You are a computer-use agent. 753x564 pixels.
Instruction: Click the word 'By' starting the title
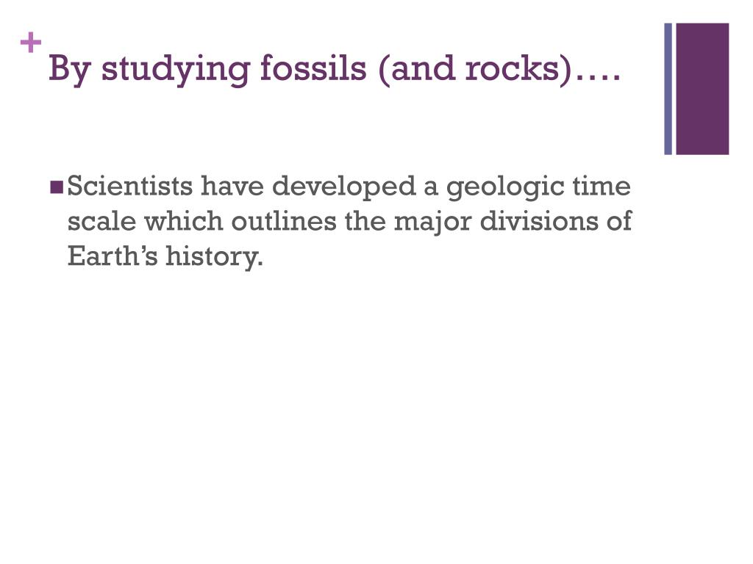(70, 70)
